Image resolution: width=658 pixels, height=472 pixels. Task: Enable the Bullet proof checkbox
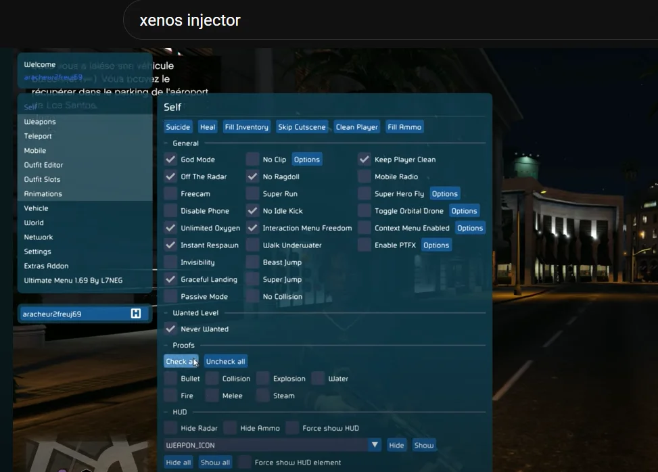(170, 379)
